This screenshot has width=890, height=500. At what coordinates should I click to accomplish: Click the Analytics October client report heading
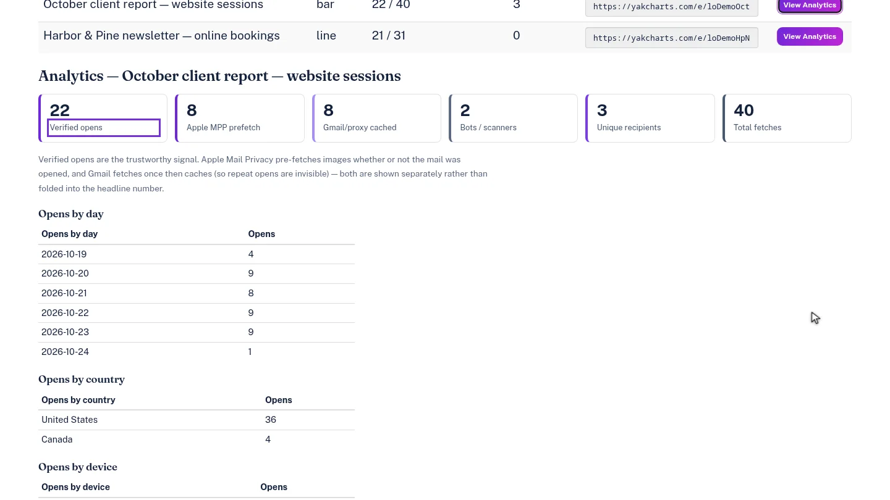219,76
